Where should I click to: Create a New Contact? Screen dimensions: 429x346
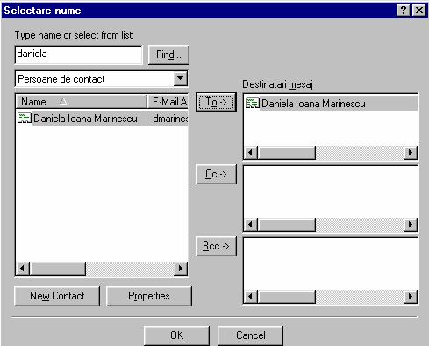coord(57,296)
